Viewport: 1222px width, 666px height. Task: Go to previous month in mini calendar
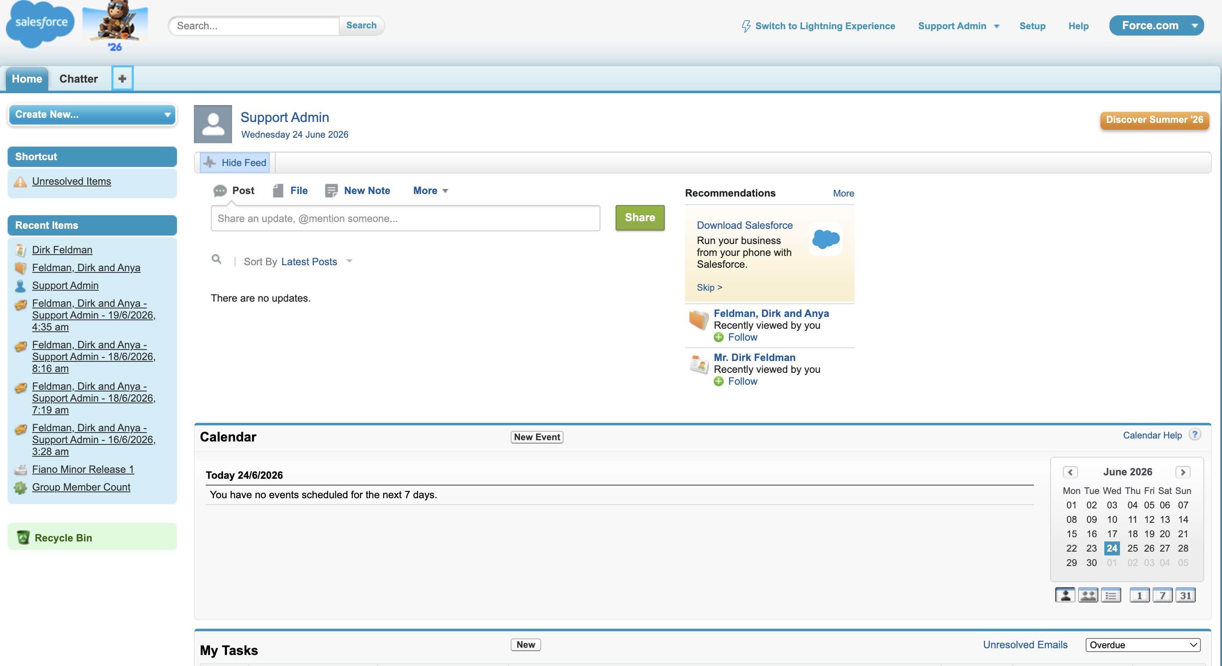pos(1070,472)
